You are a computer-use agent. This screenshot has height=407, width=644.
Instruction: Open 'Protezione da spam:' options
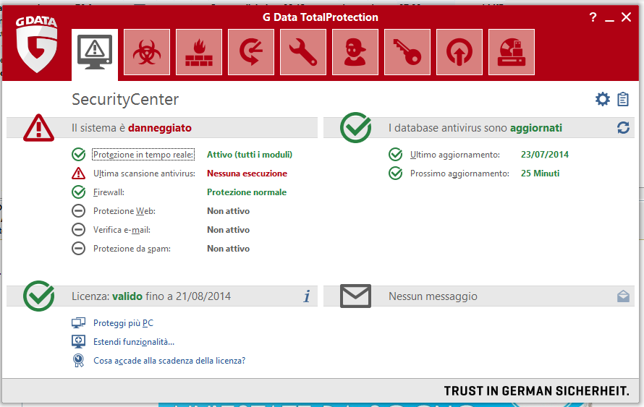click(132, 249)
